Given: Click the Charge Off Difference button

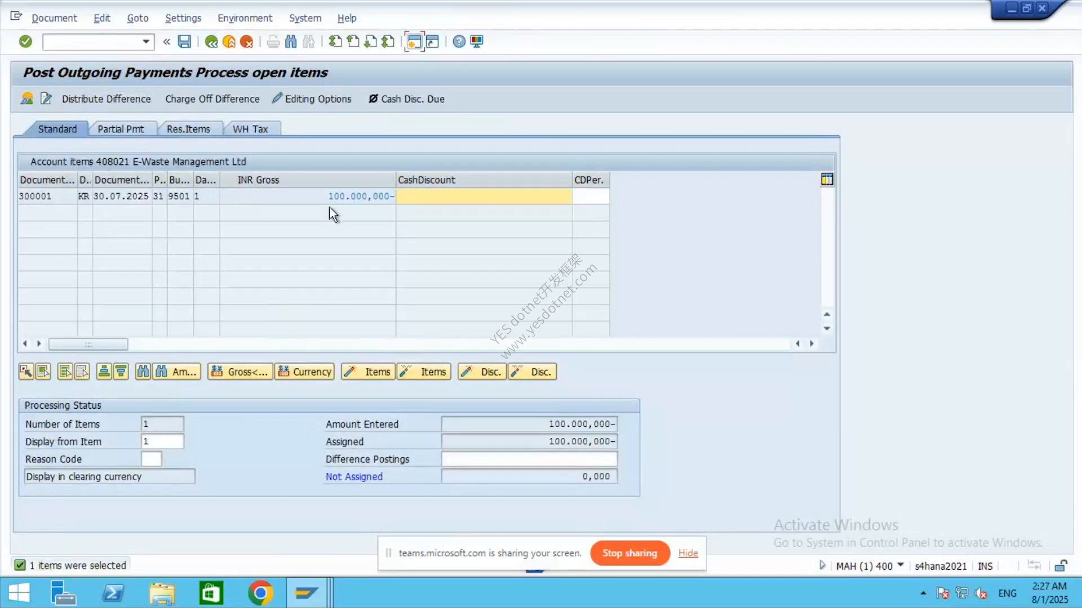Looking at the screenshot, I should pyautogui.click(x=212, y=99).
